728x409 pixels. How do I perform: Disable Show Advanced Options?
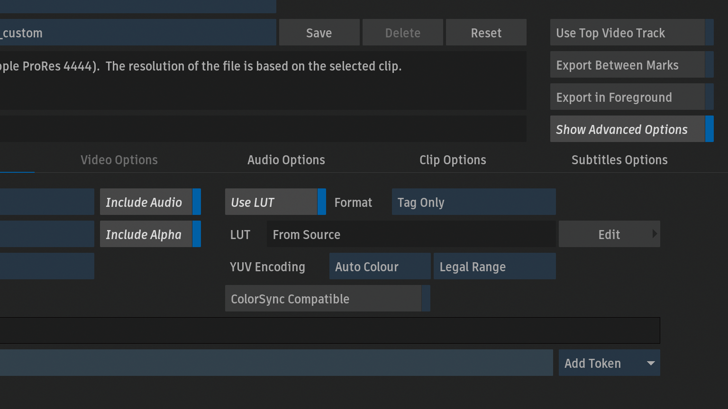coord(631,129)
